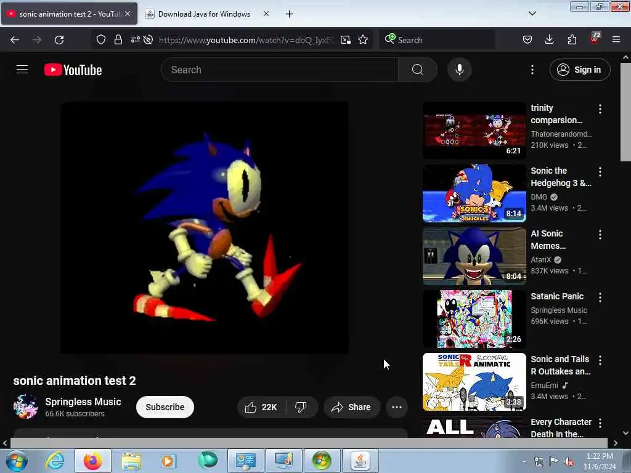Open a new browser tab
Image resolution: width=631 pixels, height=473 pixels.
(x=290, y=14)
